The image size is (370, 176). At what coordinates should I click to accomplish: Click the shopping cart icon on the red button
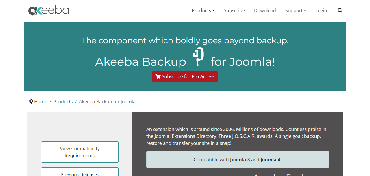point(158,76)
